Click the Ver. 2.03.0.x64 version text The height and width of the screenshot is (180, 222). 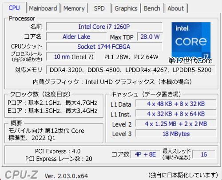66,176
